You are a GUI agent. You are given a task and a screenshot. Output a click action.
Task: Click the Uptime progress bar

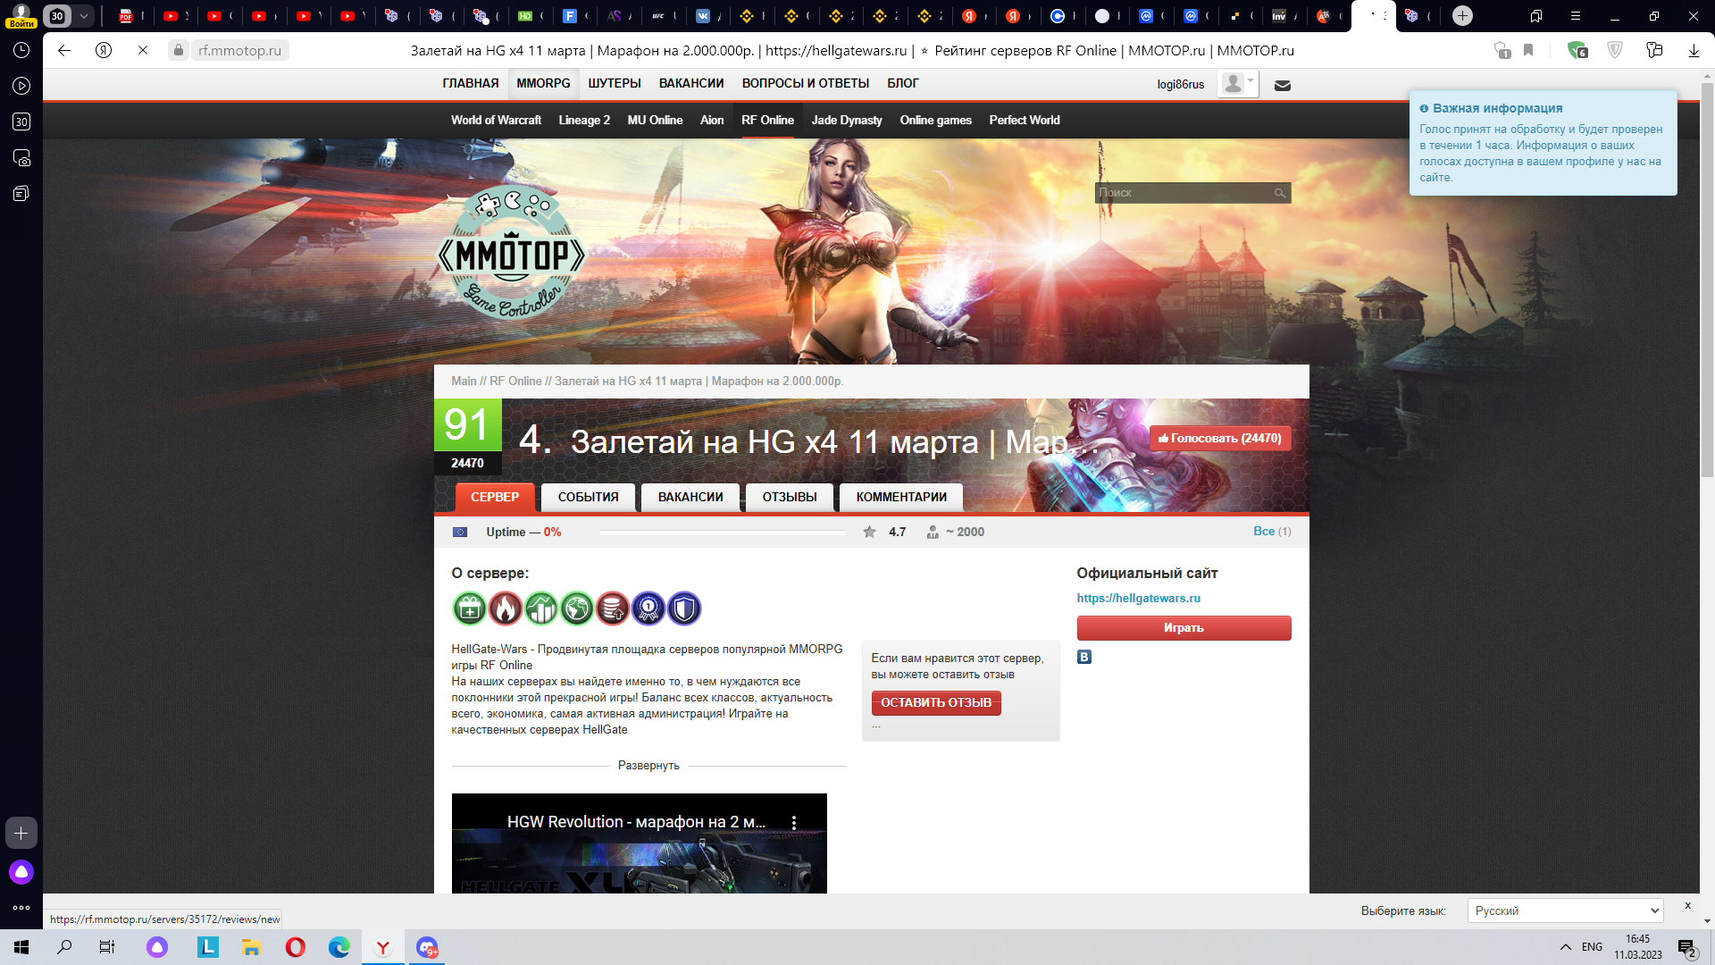point(722,533)
